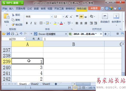
Task: Open fill color dropdown arrow
Action: 58,23
